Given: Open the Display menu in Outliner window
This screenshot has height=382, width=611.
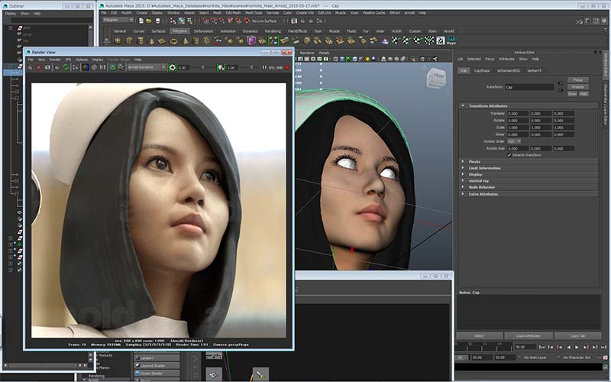Looking at the screenshot, I should pos(11,13).
